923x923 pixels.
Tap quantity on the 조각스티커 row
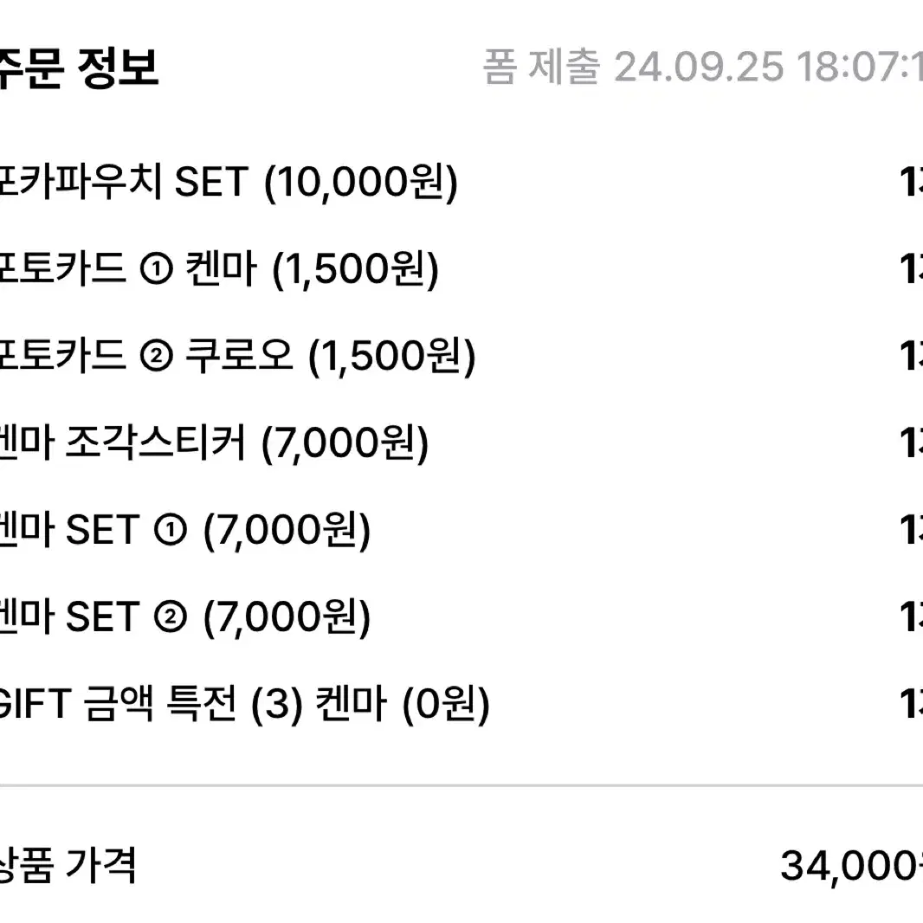(911, 443)
